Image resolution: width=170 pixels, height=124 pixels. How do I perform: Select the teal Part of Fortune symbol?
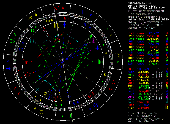coord(37,90)
